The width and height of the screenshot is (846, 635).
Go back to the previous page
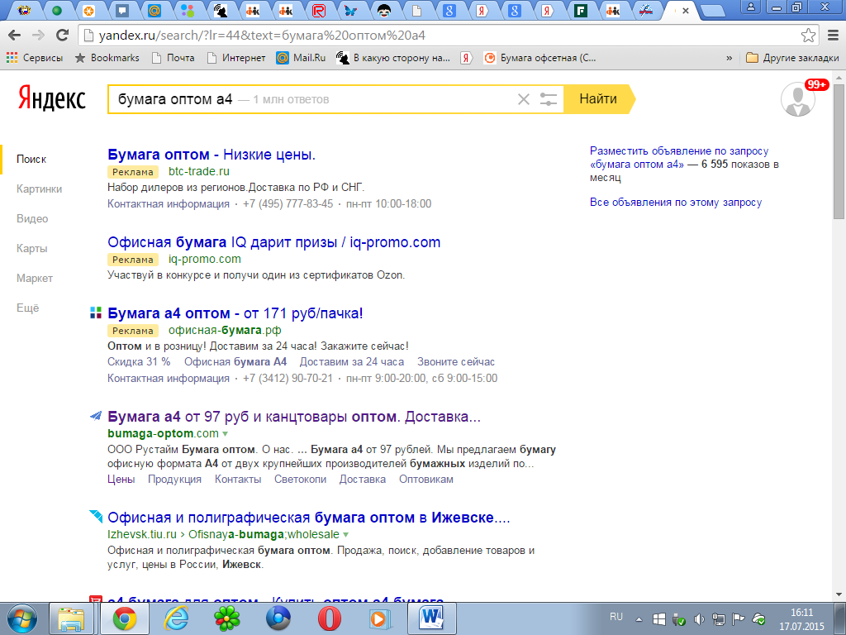tap(15, 36)
